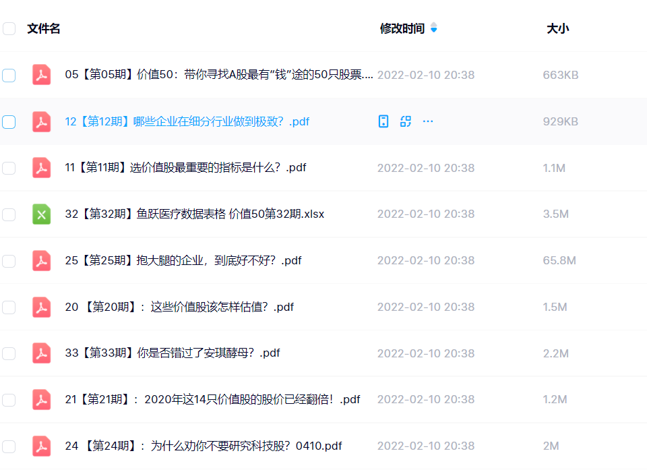Click the modified date in the 20【第20期】row
This screenshot has width=647, height=472.
(x=426, y=307)
